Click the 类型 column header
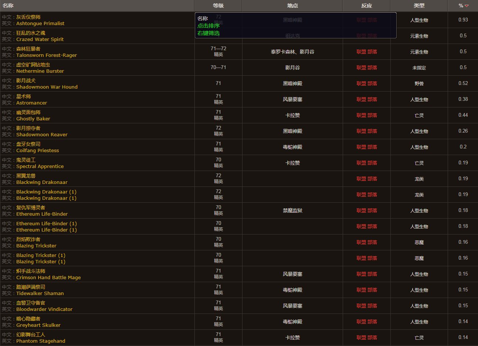This screenshot has height=346, width=478. 419,6
